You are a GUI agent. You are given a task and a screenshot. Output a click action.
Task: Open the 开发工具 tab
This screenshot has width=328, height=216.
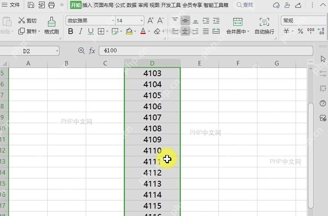point(171,5)
